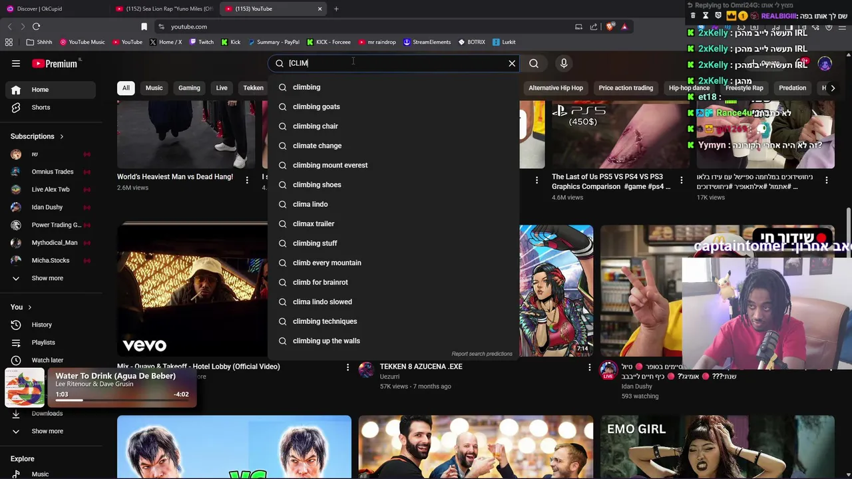Open the StreamElements bookmark
852x479 pixels.
point(427,42)
